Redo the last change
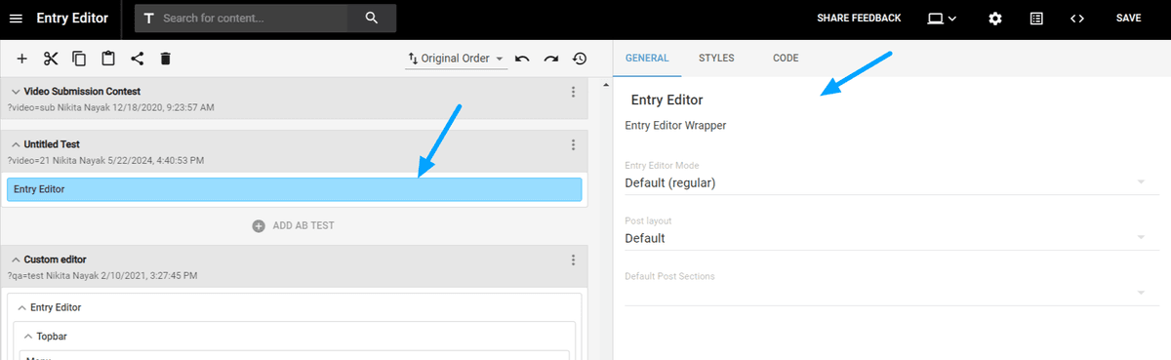Viewport: 1171px width, 360px height. click(551, 59)
